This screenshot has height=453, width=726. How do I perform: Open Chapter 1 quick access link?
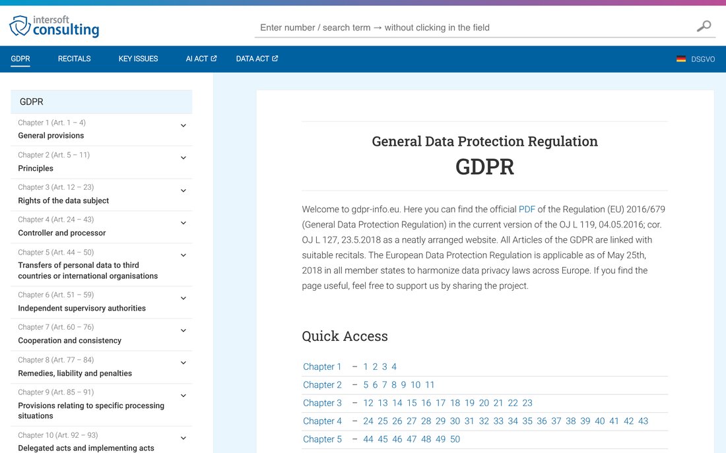point(322,367)
